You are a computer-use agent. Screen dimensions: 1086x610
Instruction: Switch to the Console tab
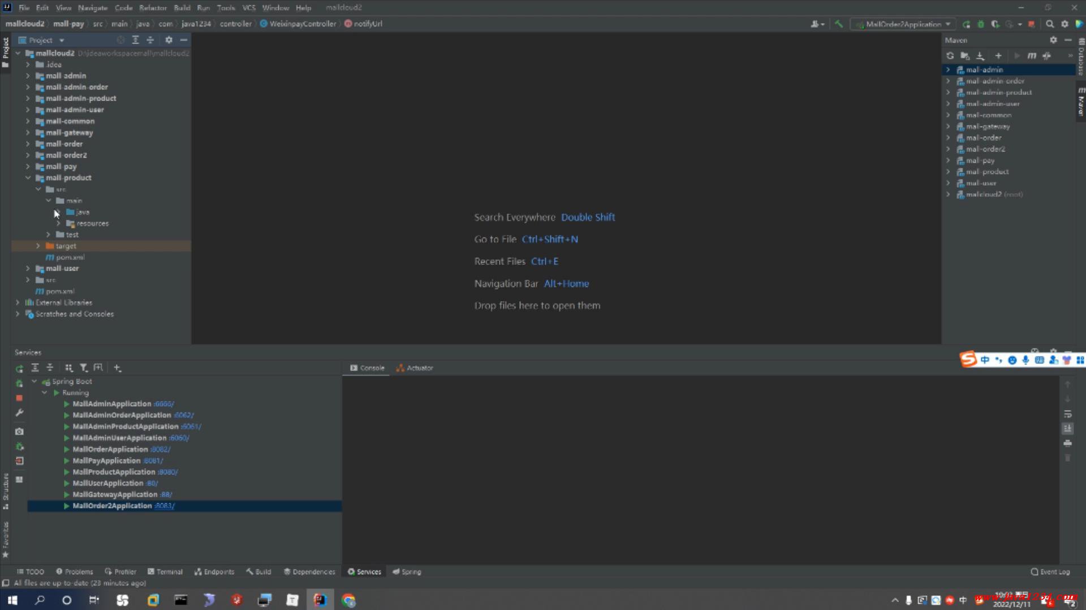click(x=367, y=368)
